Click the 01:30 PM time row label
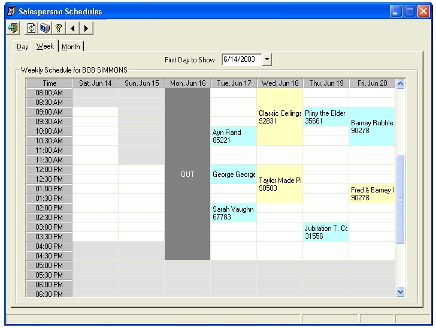This screenshot has width=436, height=328. click(x=49, y=198)
